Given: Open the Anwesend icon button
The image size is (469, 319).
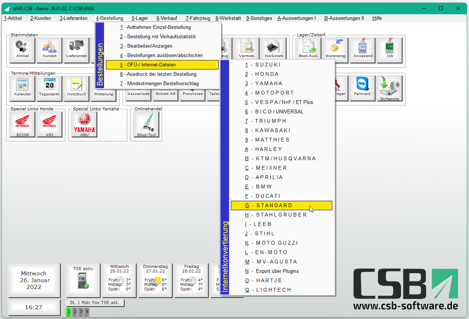Looking at the screenshot, I should (x=363, y=50).
